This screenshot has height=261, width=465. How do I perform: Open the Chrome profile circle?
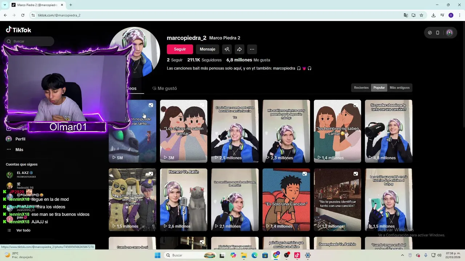click(x=451, y=15)
